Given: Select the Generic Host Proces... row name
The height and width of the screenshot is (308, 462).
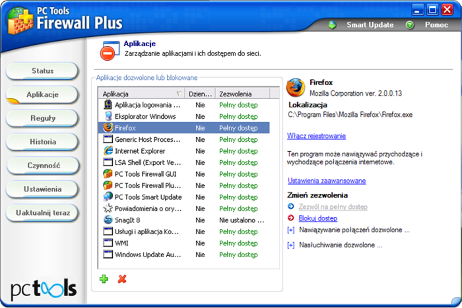Looking at the screenshot, I should tap(148, 140).
